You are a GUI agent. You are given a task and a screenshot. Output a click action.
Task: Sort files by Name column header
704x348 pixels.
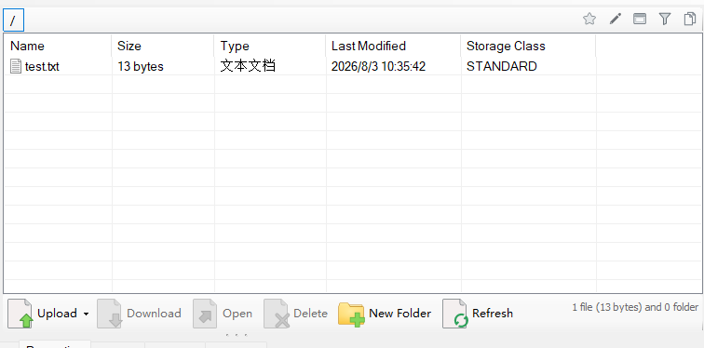58,46
